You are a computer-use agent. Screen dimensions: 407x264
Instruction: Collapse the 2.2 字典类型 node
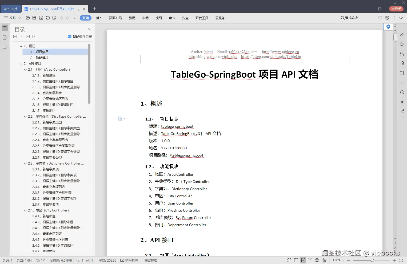25,117
